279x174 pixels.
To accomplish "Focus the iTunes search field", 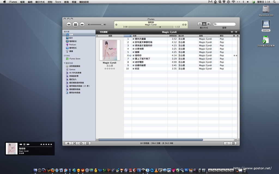I will point(225,24).
